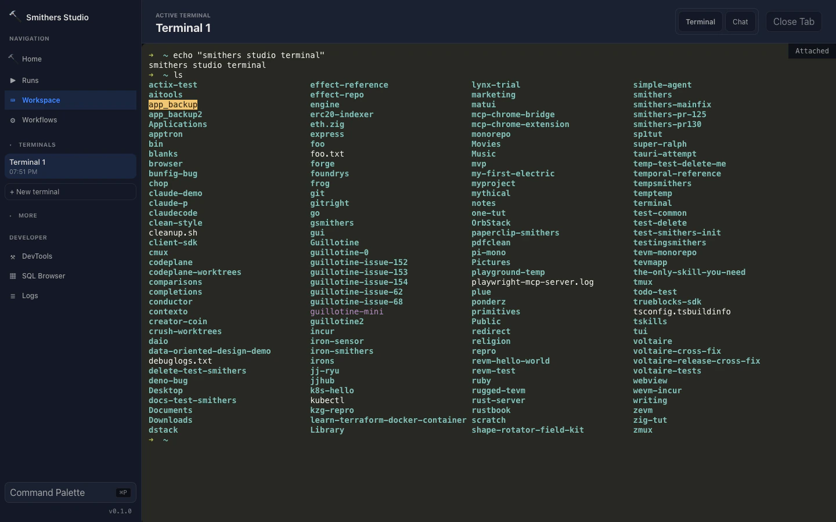The image size is (836, 522).
Task: Click the kubectl entry
Action: point(327,400)
